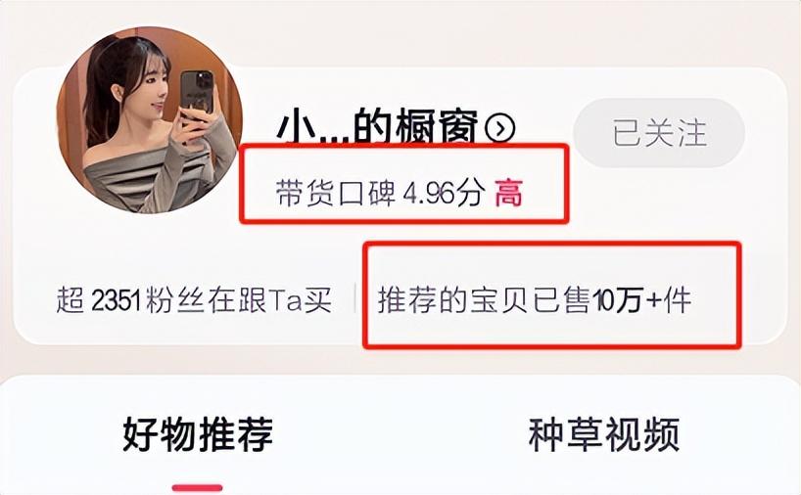This screenshot has width=801, height=495.
Task: Click the divider between the two stats
Action: 355,298
